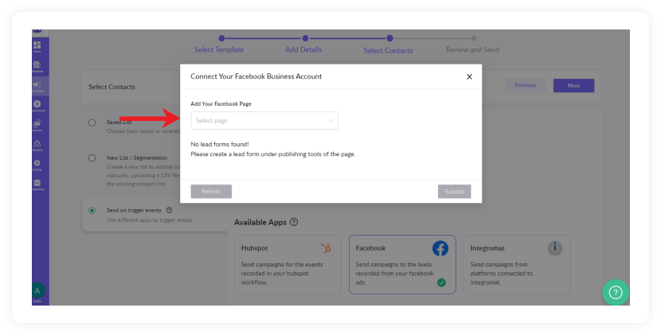Image resolution: width=661 pixels, height=335 pixels.
Task: Click the Integromat card title
Action: point(487,248)
